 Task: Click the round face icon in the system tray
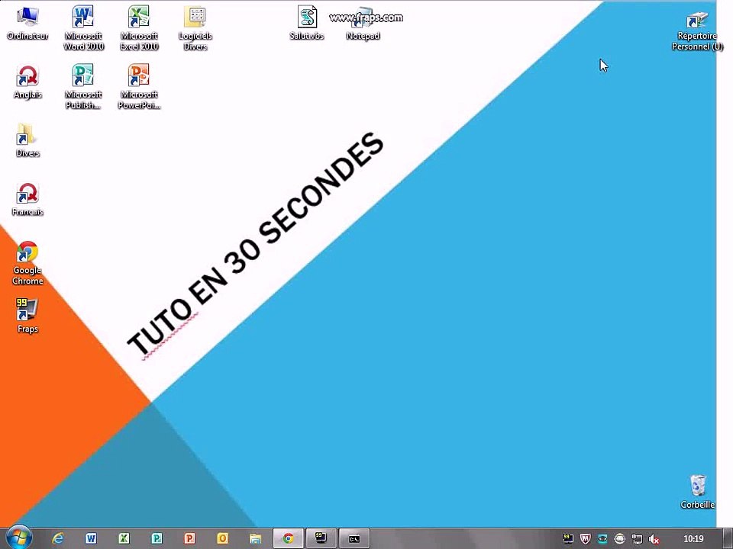pos(620,539)
